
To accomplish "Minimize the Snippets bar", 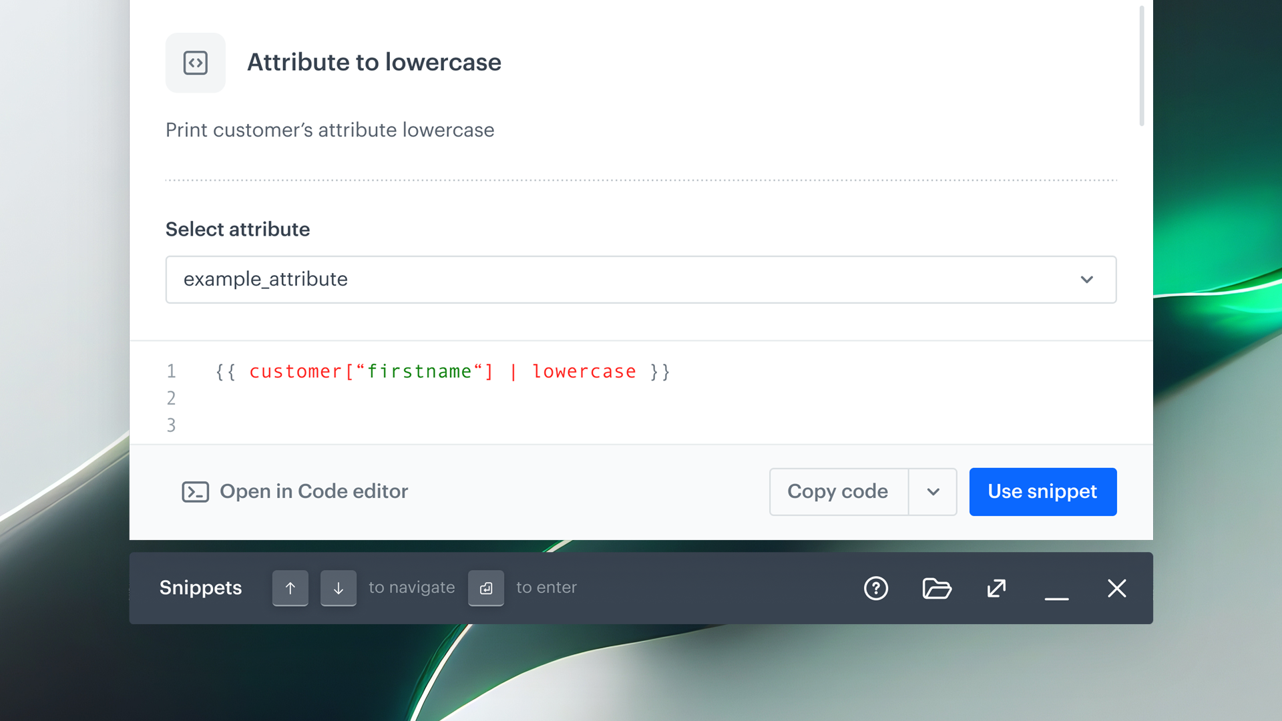I will (1056, 591).
